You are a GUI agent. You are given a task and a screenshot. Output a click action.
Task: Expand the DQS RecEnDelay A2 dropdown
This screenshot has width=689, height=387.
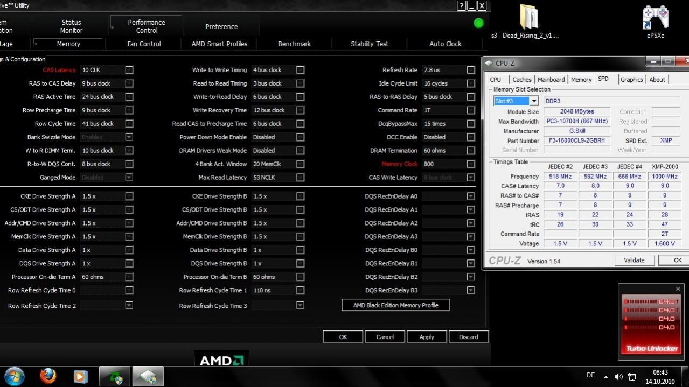click(471, 223)
